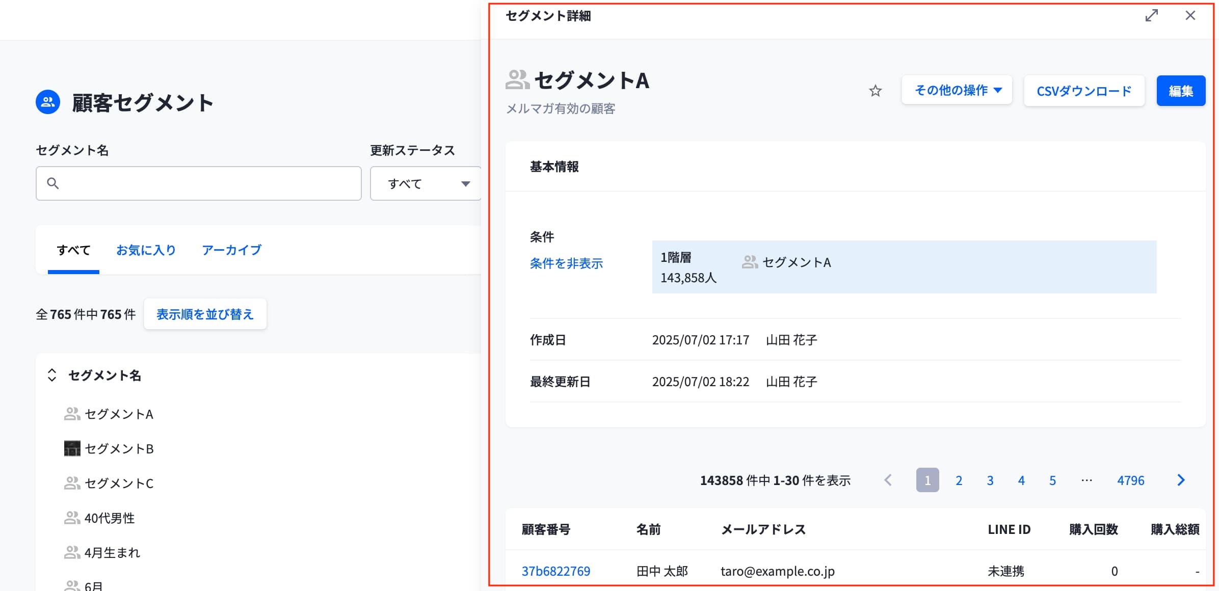Click the previous page arrow

(888, 480)
